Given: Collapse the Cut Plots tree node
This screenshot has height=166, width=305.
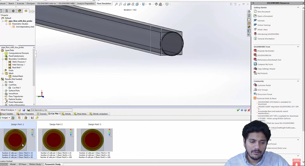Looking at the screenshot, I should [3, 85].
